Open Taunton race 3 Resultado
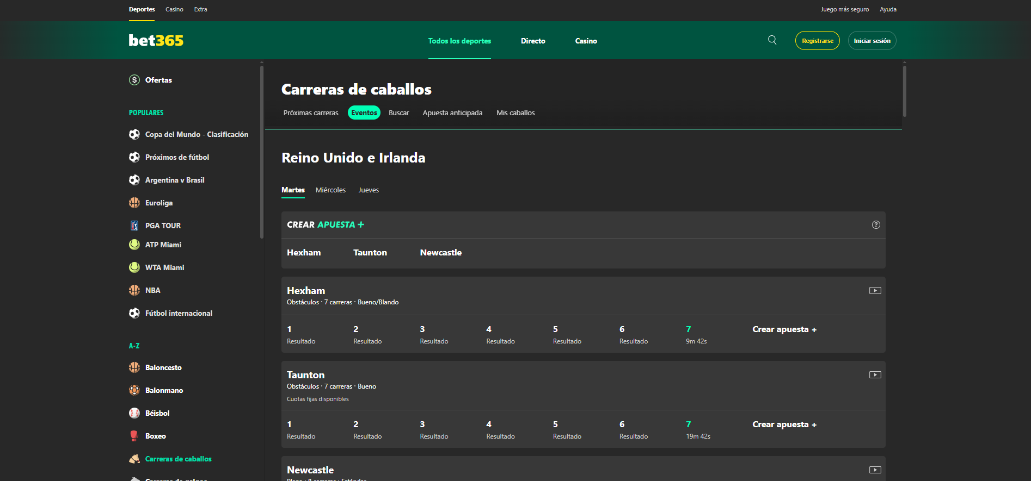Screen dimensions: 1031x481 click(x=434, y=430)
